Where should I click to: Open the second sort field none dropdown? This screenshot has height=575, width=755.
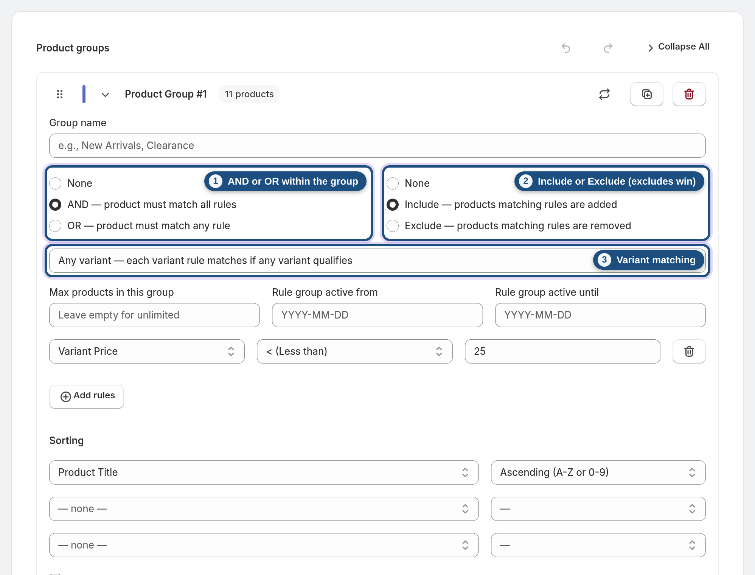coord(264,509)
